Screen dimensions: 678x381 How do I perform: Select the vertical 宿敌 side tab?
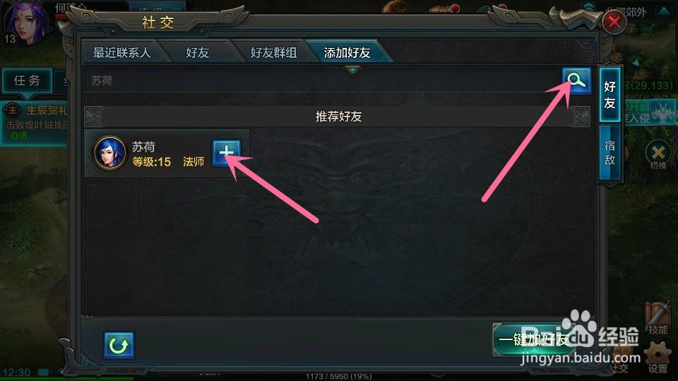tap(609, 153)
